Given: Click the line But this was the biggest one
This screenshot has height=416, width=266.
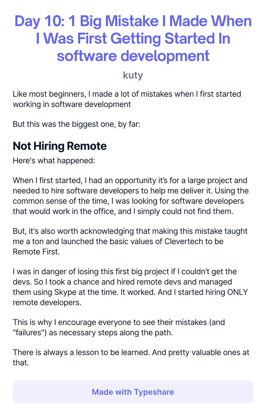Looking at the screenshot, I should (x=76, y=123).
